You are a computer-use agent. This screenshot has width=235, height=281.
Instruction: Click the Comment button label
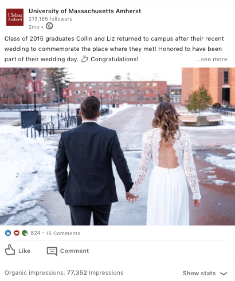[x=75, y=251]
